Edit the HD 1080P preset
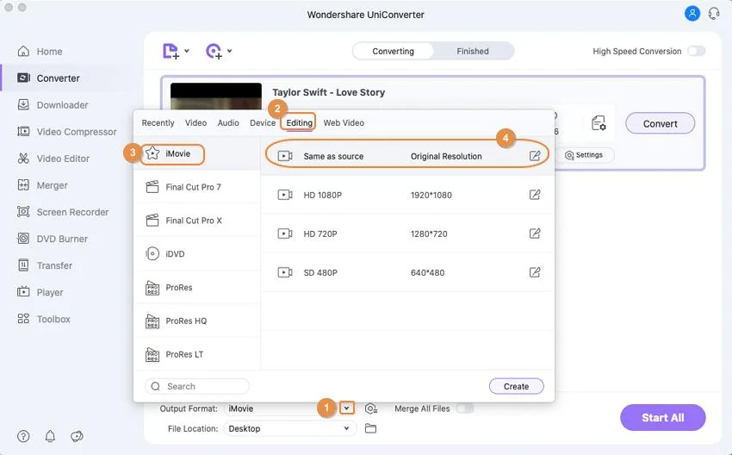The image size is (732, 455). click(x=535, y=195)
